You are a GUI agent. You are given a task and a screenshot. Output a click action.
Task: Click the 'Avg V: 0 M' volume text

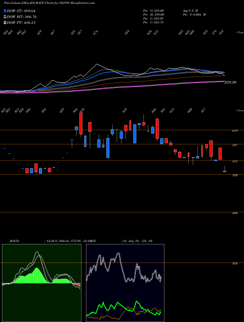pyautogui.click(x=190, y=11)
